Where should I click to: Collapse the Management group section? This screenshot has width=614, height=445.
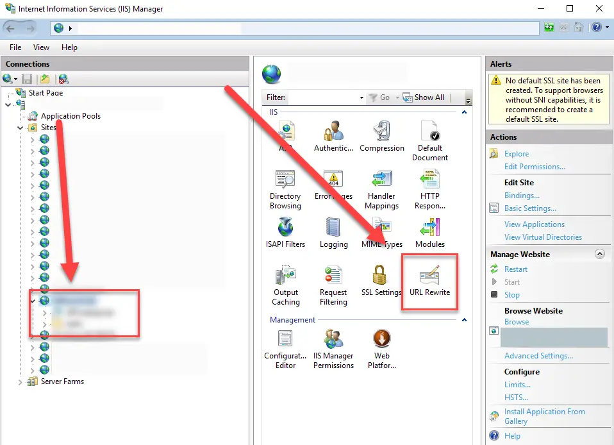point(465,320)
